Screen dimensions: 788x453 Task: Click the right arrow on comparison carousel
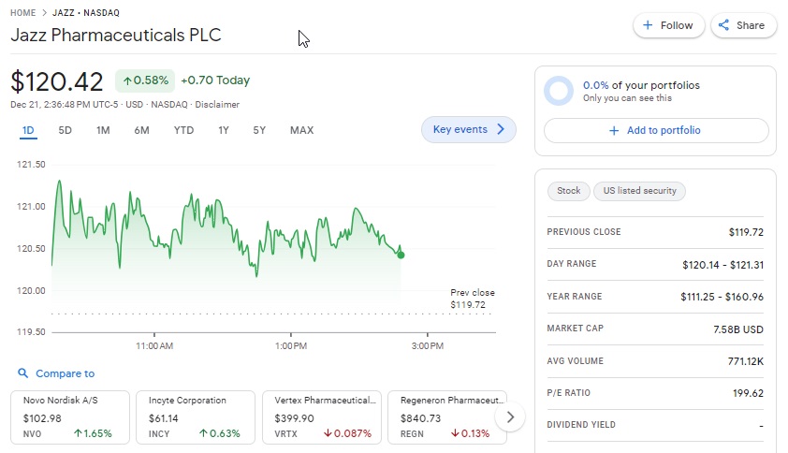509,416
